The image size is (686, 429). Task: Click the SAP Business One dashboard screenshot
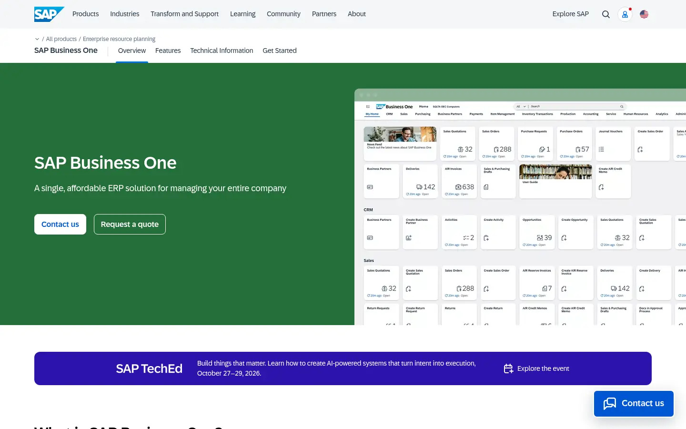point(520,207)
